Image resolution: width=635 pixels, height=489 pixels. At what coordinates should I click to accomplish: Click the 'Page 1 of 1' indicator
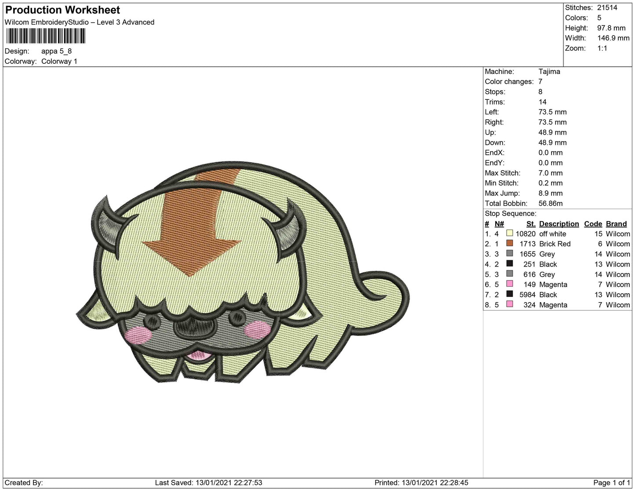(x=612, y=483)
